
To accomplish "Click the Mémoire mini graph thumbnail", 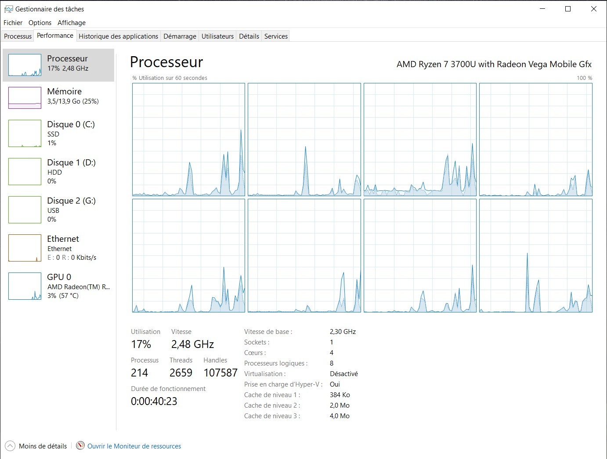I will pos(25,98).
